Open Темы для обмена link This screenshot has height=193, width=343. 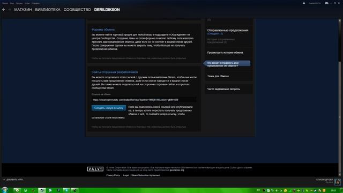point(218,76)
